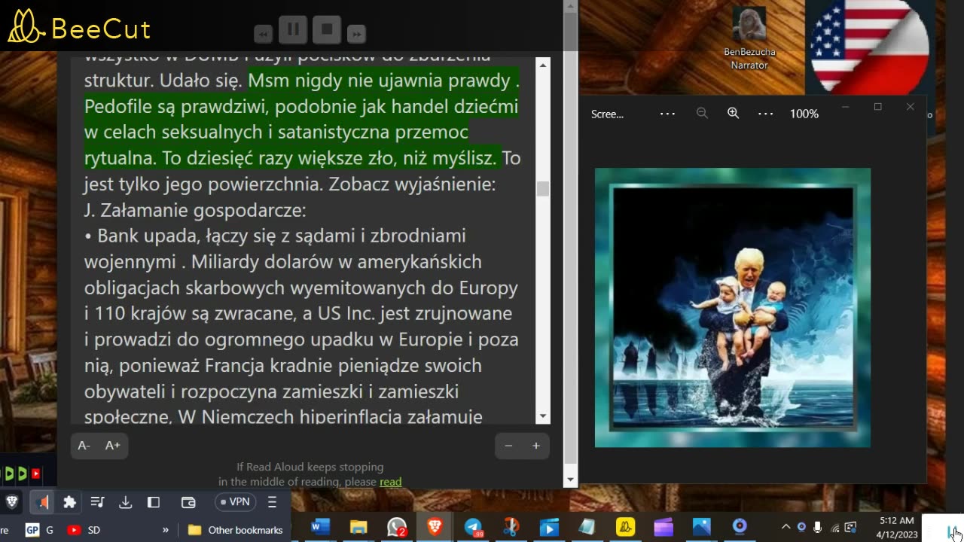Open the Brave playlist music icon
Screen dimensions: 964x542
pos(97,502)
